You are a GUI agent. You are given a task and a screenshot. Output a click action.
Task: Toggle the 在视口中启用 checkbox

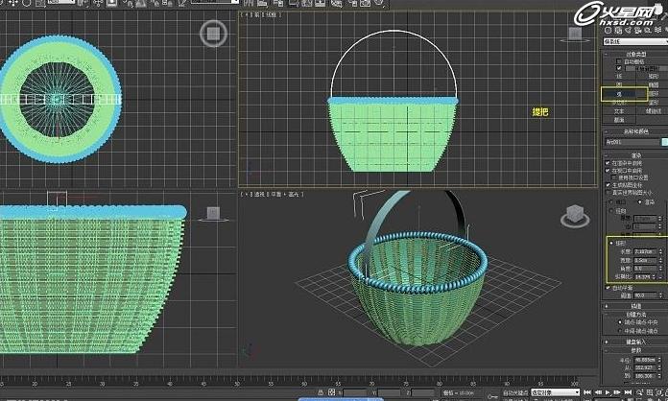pos(609,170)
